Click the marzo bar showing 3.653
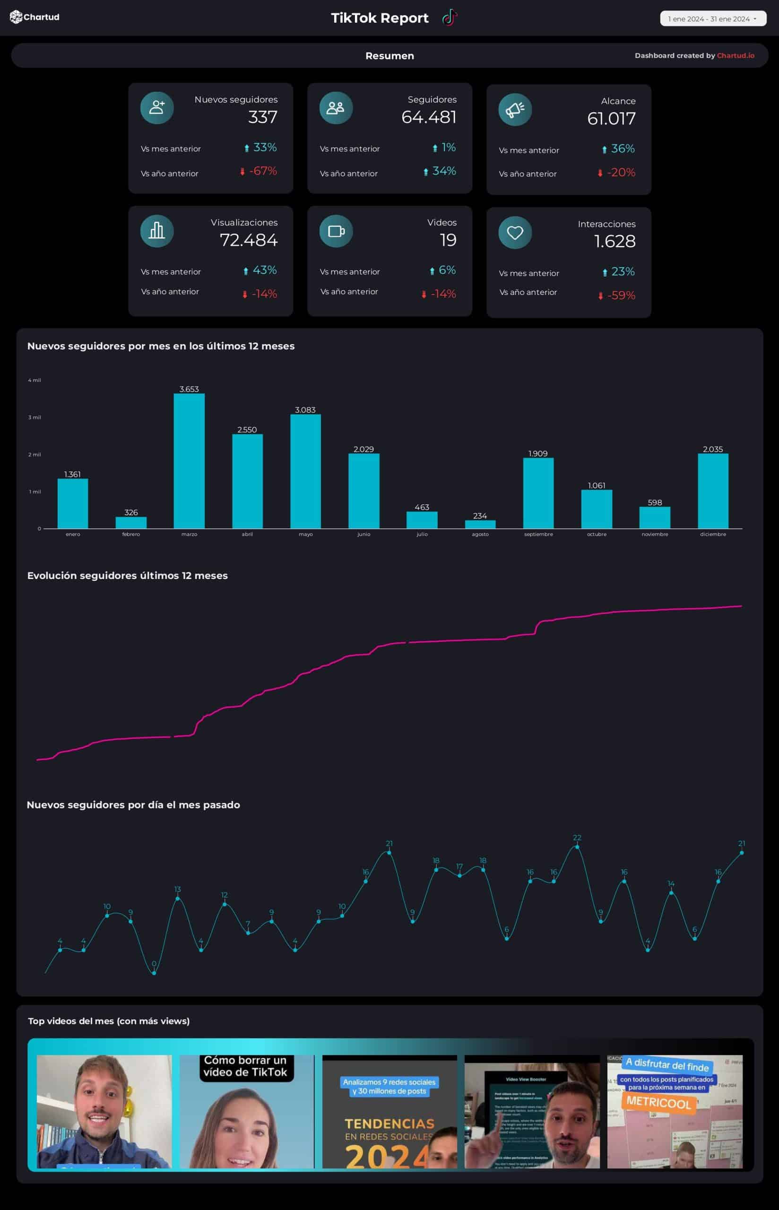The image size is (779, 1210). pyautogui.click(x=190, y=460)
